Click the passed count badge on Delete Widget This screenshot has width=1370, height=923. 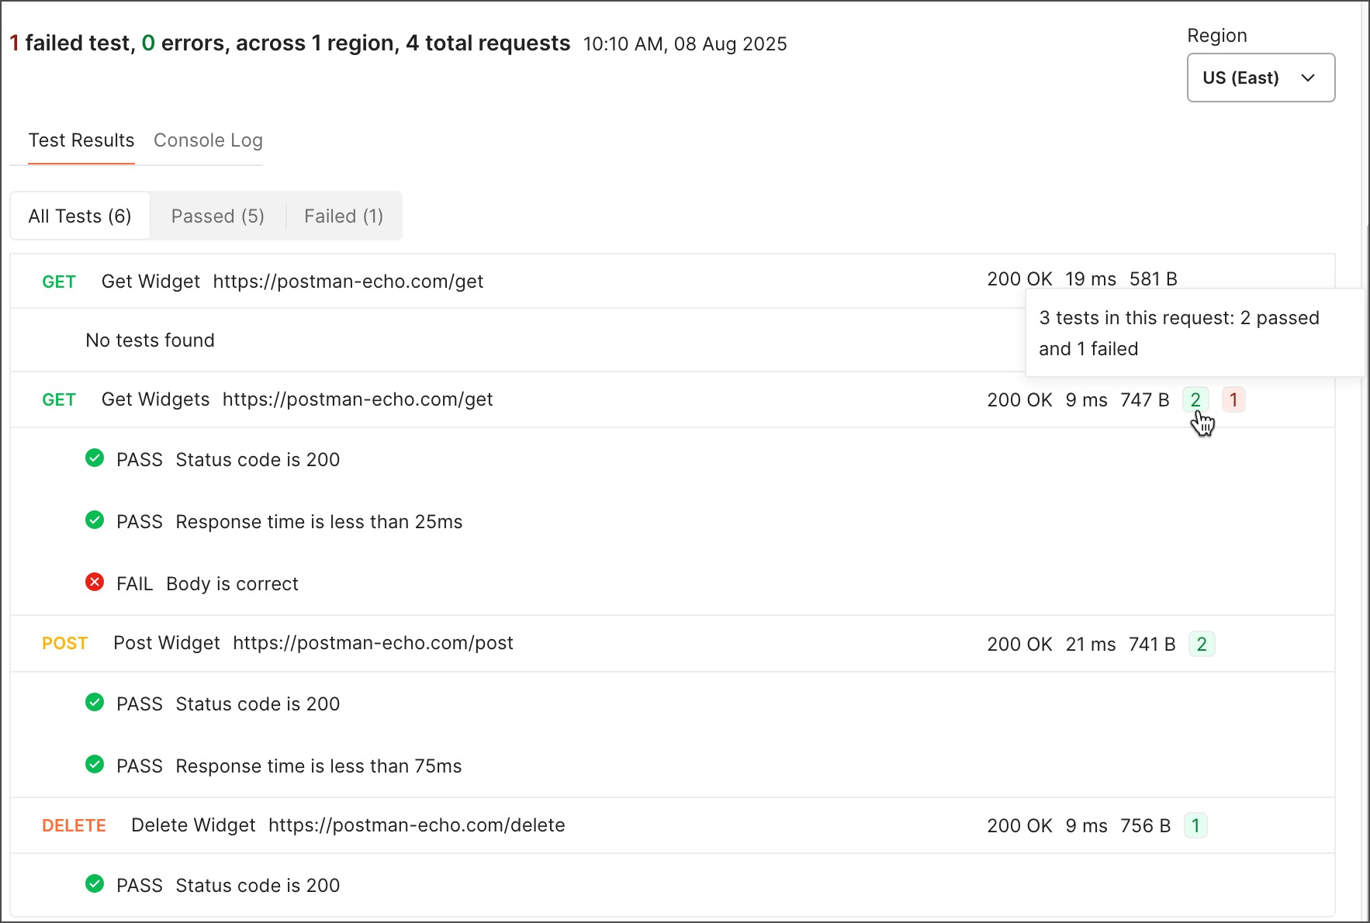[x=1195, y=825]
